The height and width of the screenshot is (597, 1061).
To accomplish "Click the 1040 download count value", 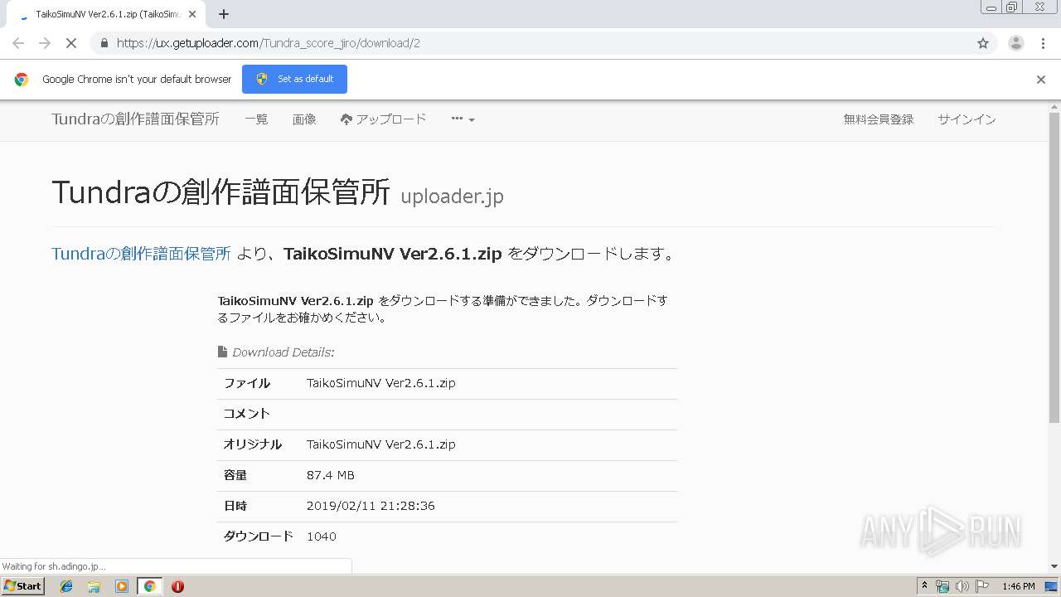I will tap(322, 536).
